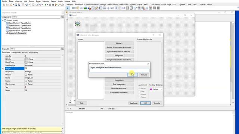The image size is (239, 134).
Task: Click the Stop debugger icon
Action: (53, 5)
